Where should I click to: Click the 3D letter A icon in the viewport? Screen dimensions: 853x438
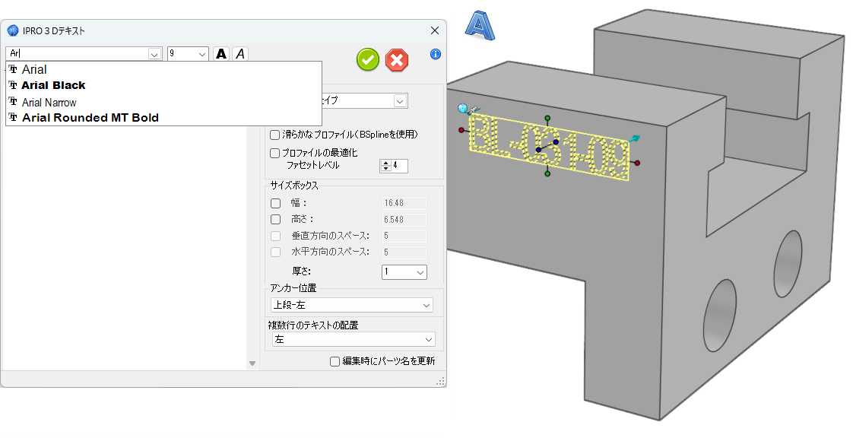coord(480,26)
